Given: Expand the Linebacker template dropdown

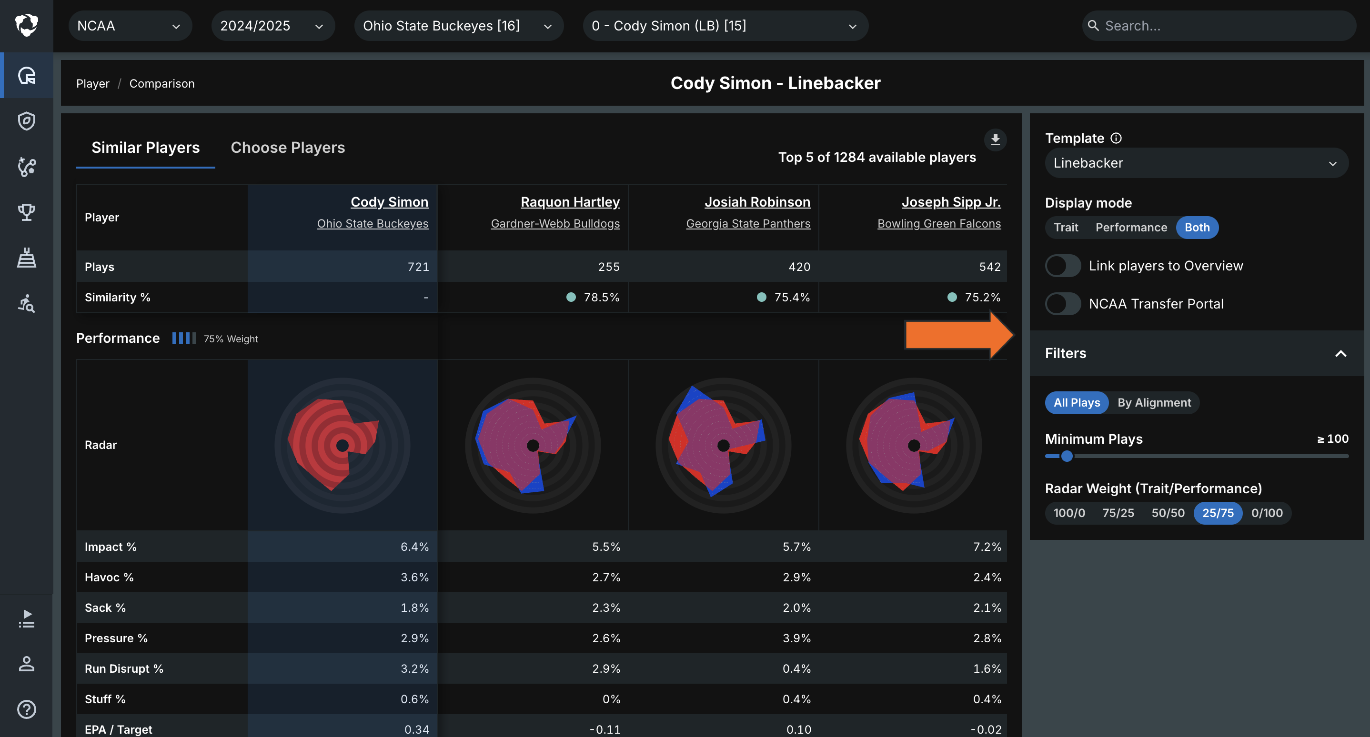Looking at the screenshot, I should tap(1196, 163).
